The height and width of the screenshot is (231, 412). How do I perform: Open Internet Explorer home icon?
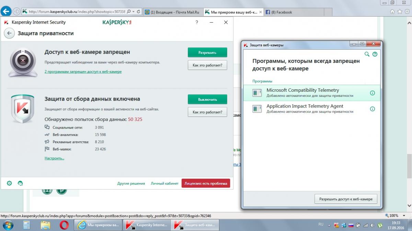[392, 12]
